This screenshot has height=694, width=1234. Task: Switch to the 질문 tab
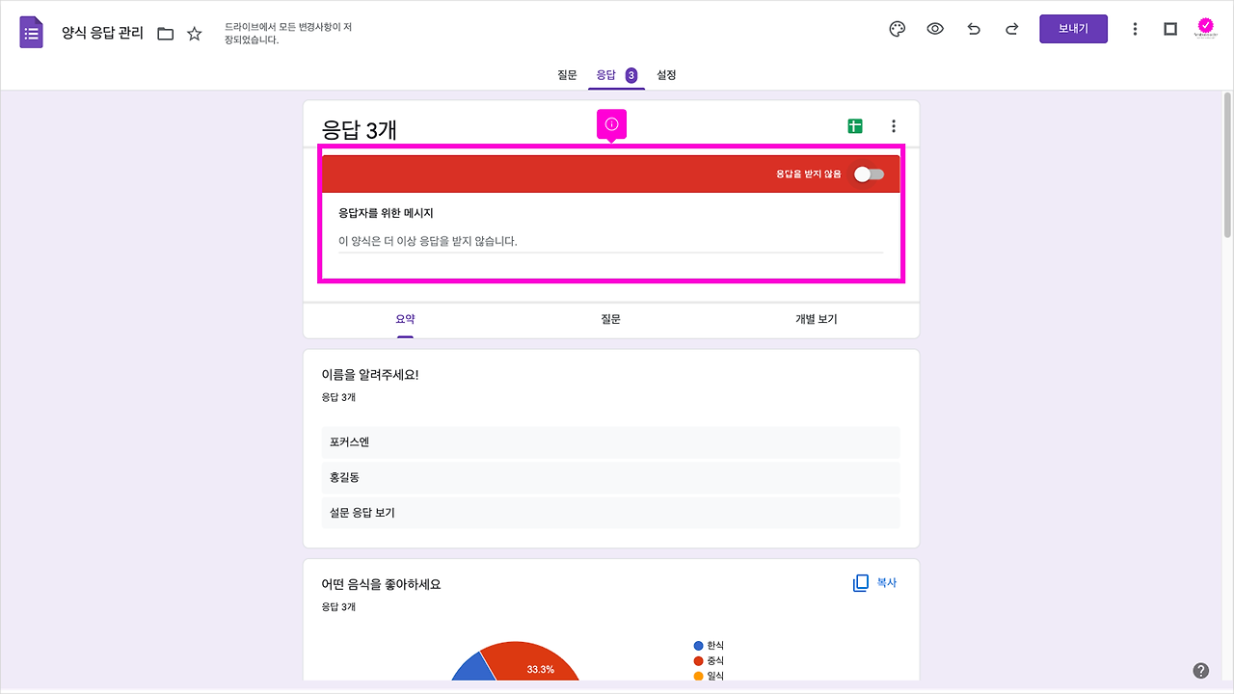click(x=567, y=74)
